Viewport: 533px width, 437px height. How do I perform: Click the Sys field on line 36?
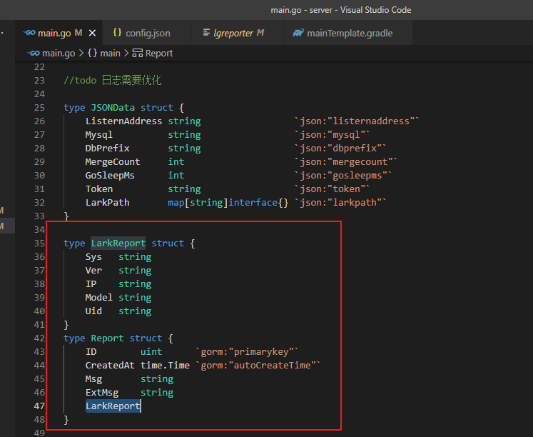[x=93, y=257]
